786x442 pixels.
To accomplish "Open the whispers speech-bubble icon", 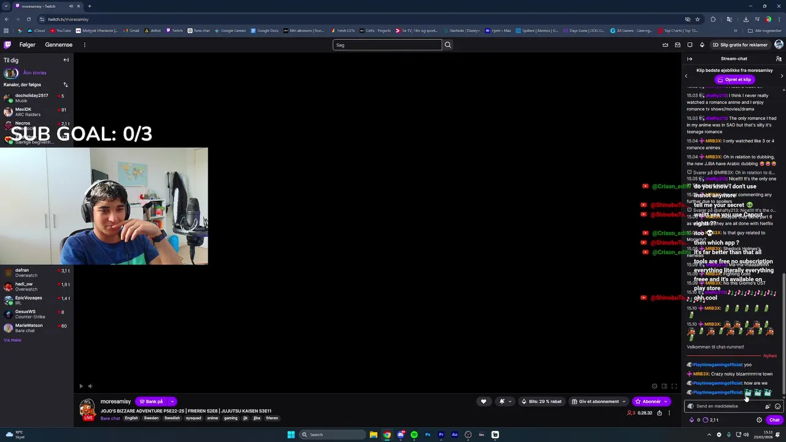I will [x=690, y=45].
